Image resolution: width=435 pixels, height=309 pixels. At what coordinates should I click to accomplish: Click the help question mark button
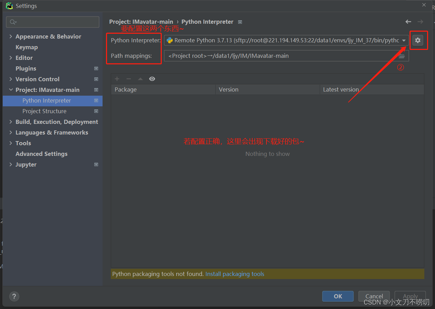14,296
